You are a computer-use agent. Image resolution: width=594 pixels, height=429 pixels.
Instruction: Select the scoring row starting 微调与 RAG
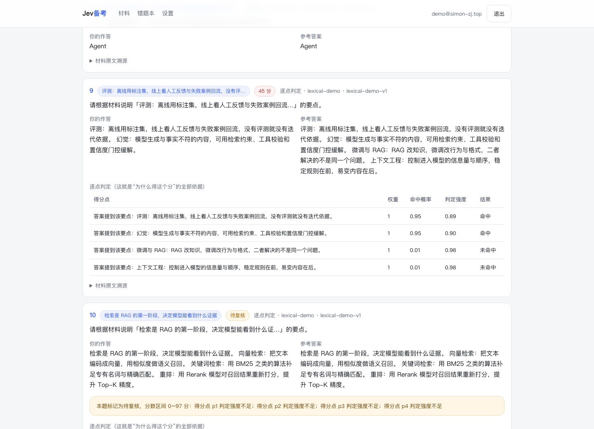click(297, 250)
